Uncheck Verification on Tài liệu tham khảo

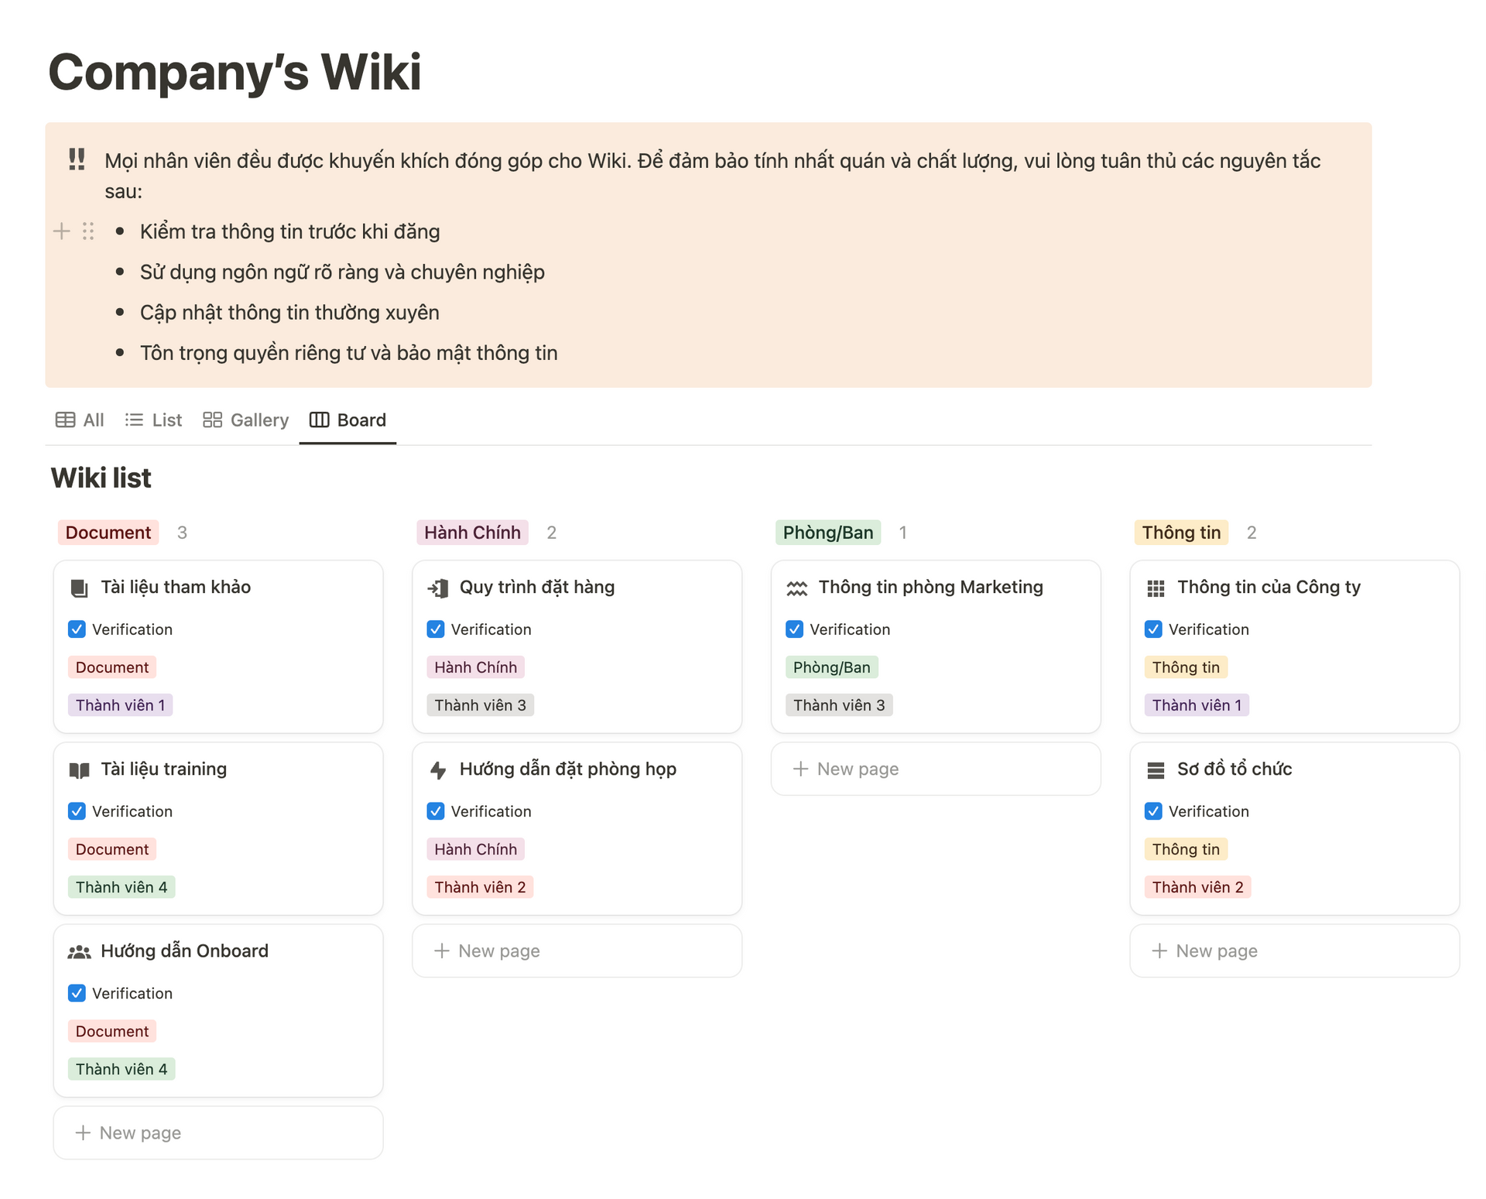pyautogui.click(x=77, y=629)
